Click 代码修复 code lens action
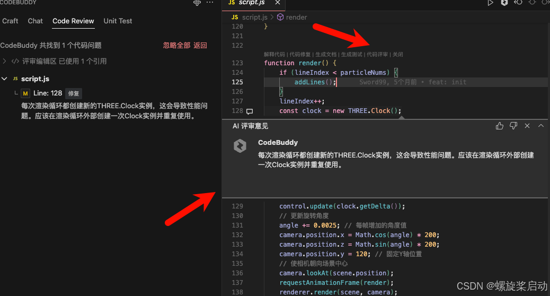Screen dimensions: 550x296 (300, 55)
